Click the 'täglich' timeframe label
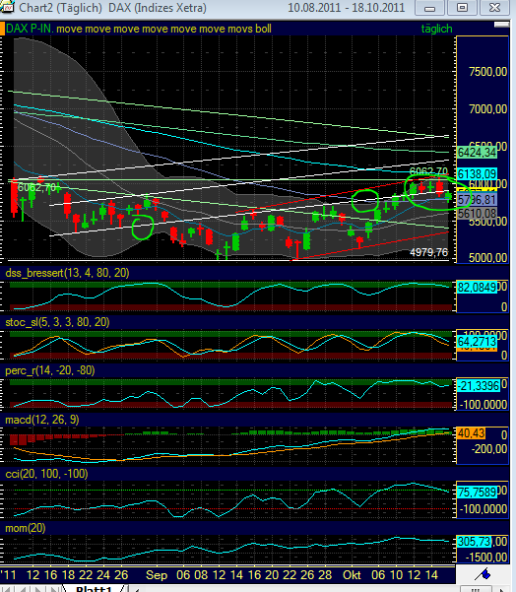This screenshot has width=516, height=592. point(436,29)
